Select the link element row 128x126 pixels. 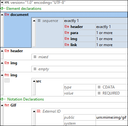[x=96, y=45]
